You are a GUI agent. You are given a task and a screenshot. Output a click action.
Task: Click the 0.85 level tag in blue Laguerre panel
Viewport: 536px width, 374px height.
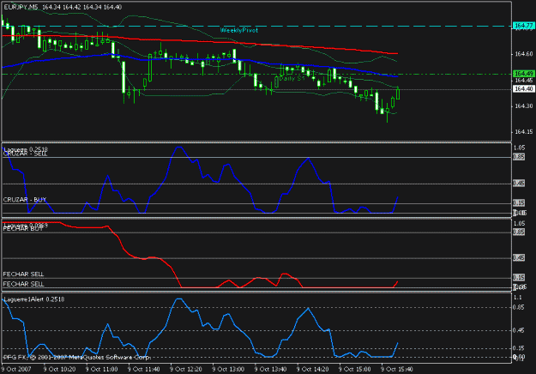[519, 157]
